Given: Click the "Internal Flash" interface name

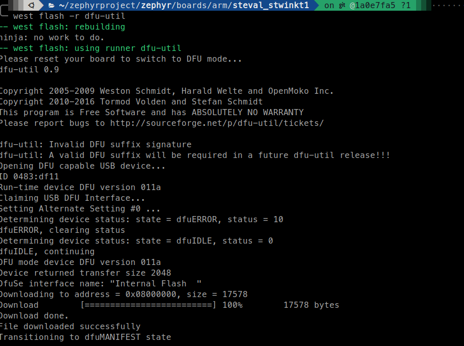Looking at the screenshot, I should pos(158,283).
